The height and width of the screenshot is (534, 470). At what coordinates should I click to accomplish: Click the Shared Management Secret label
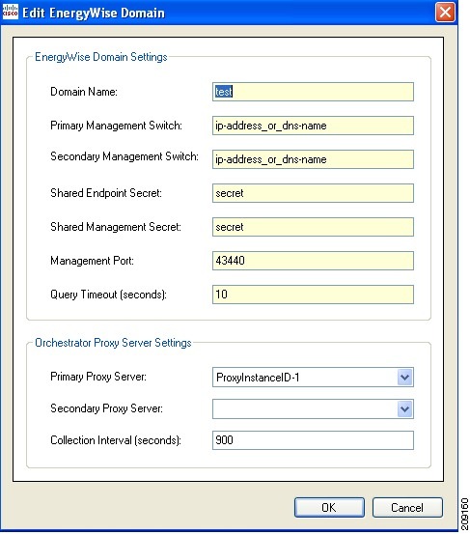point(116,227)
